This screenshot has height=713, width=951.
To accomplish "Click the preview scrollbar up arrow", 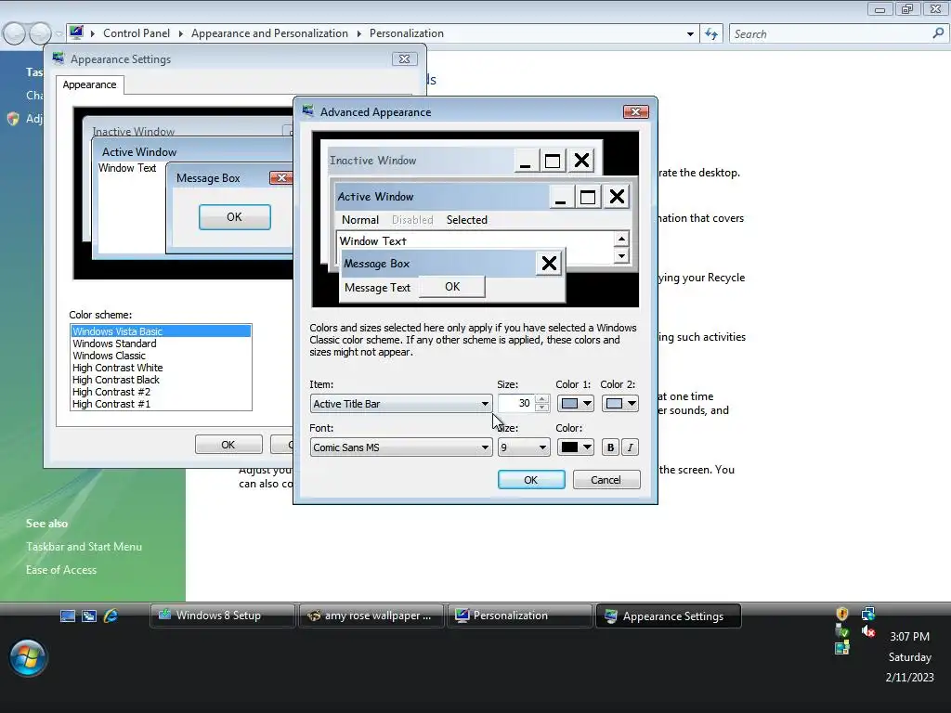I will point(621,239).
